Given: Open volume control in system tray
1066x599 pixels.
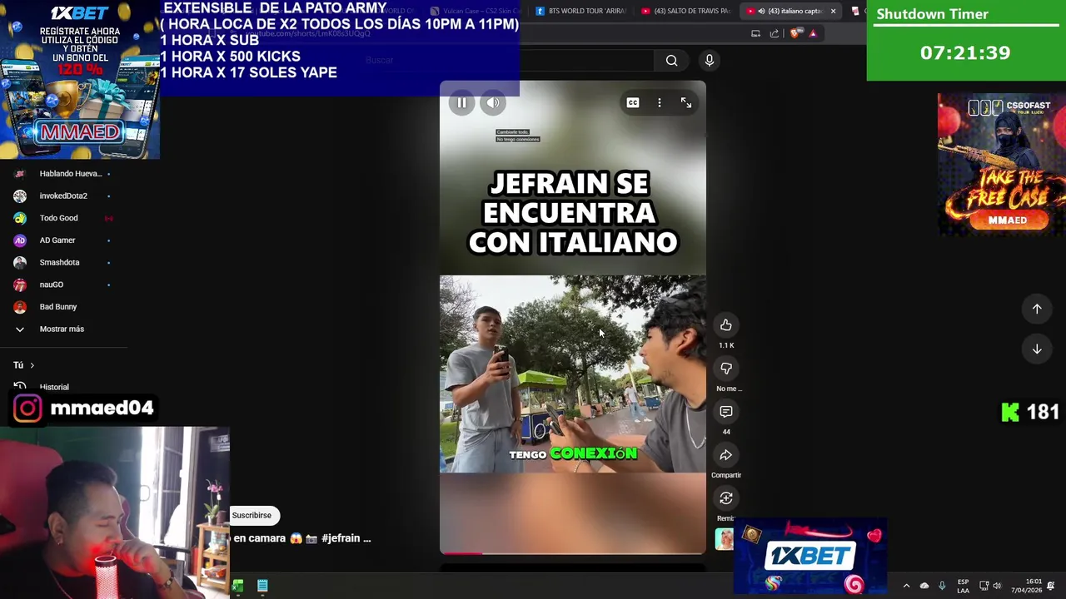Looking at the screenshot, I should click(x=997, y=586).
